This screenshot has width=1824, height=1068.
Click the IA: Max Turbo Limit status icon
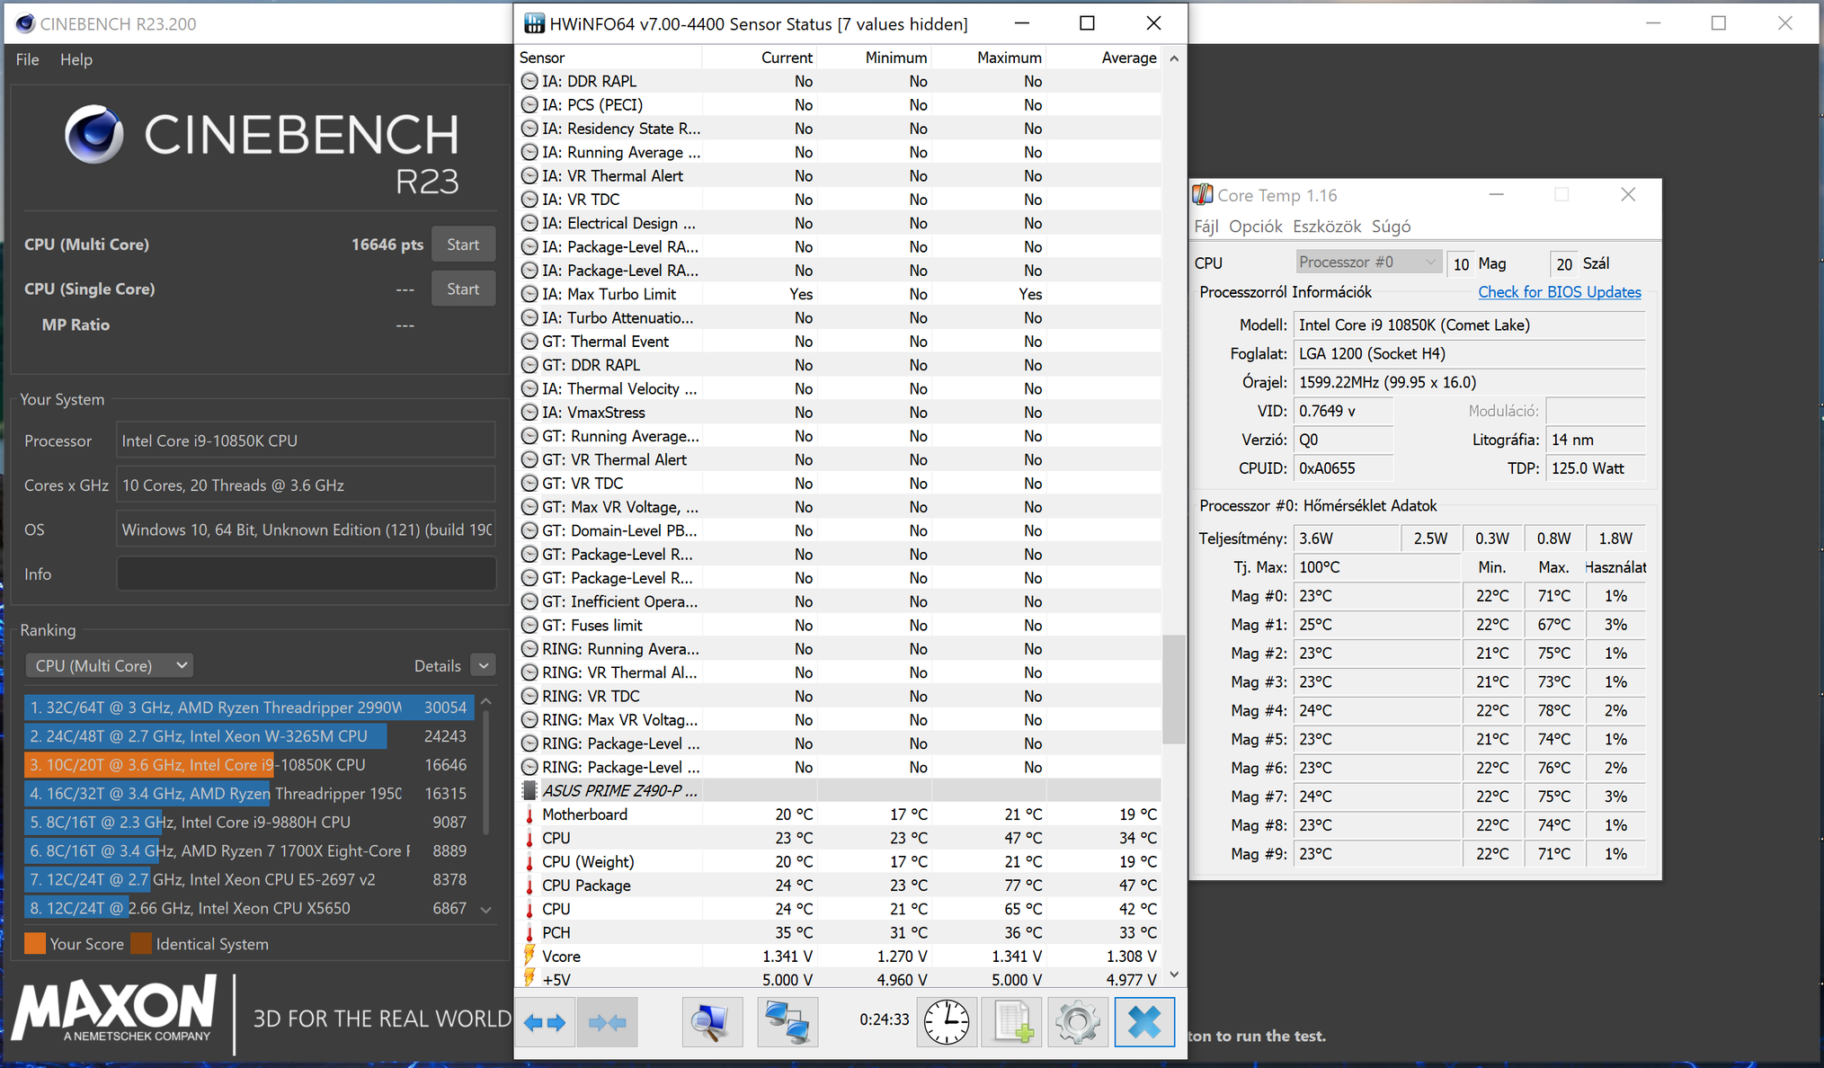point(529,294)
